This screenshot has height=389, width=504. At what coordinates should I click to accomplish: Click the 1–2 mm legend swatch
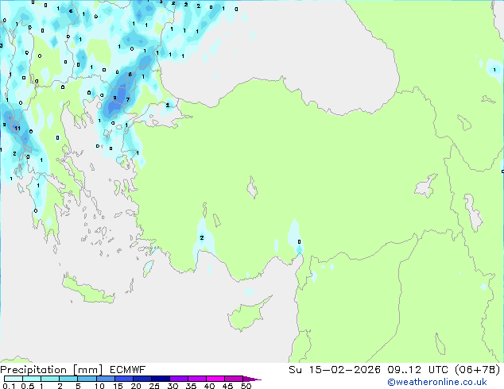(50, 379)
